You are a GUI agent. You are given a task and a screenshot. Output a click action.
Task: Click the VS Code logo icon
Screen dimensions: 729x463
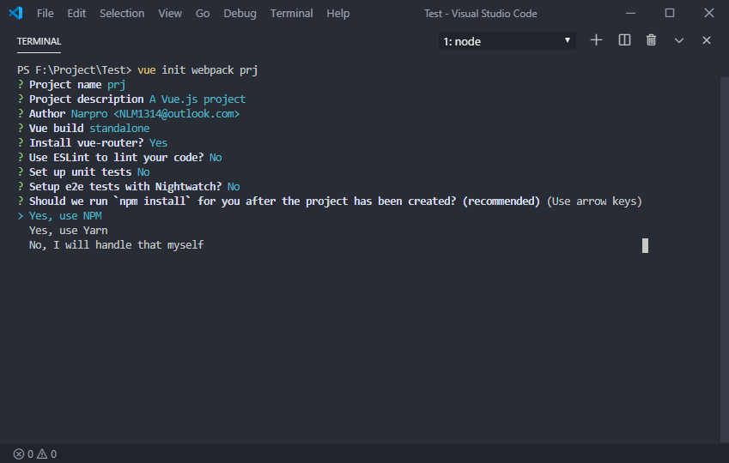15,13
